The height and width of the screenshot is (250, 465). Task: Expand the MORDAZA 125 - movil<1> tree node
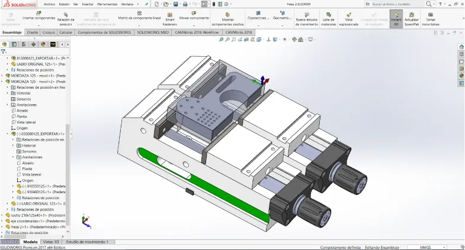[x=3, y=76]
